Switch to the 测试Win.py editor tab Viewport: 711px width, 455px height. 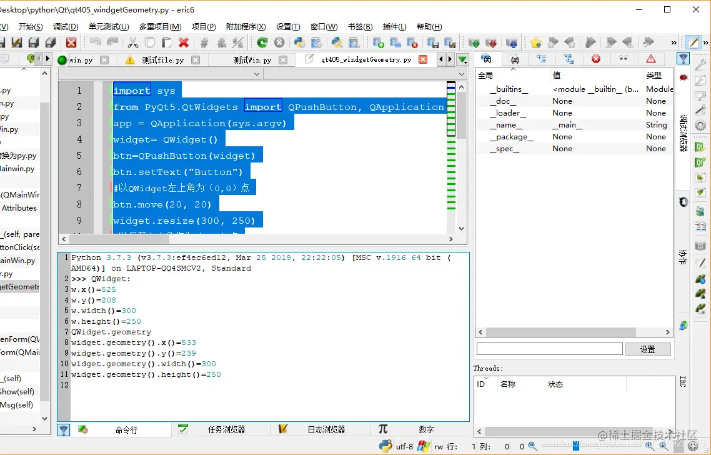pyautogui.click(x=252, y=60)
